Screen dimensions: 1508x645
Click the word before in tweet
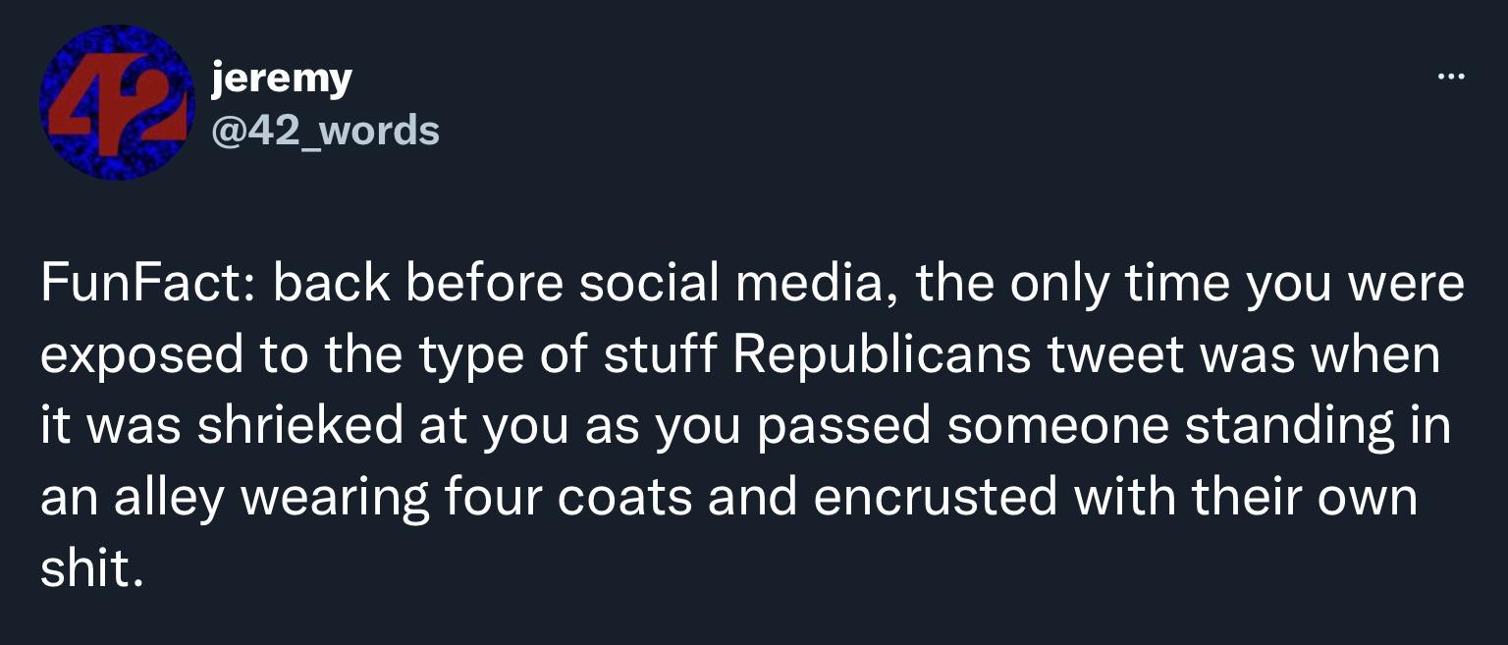click(484, 285)
